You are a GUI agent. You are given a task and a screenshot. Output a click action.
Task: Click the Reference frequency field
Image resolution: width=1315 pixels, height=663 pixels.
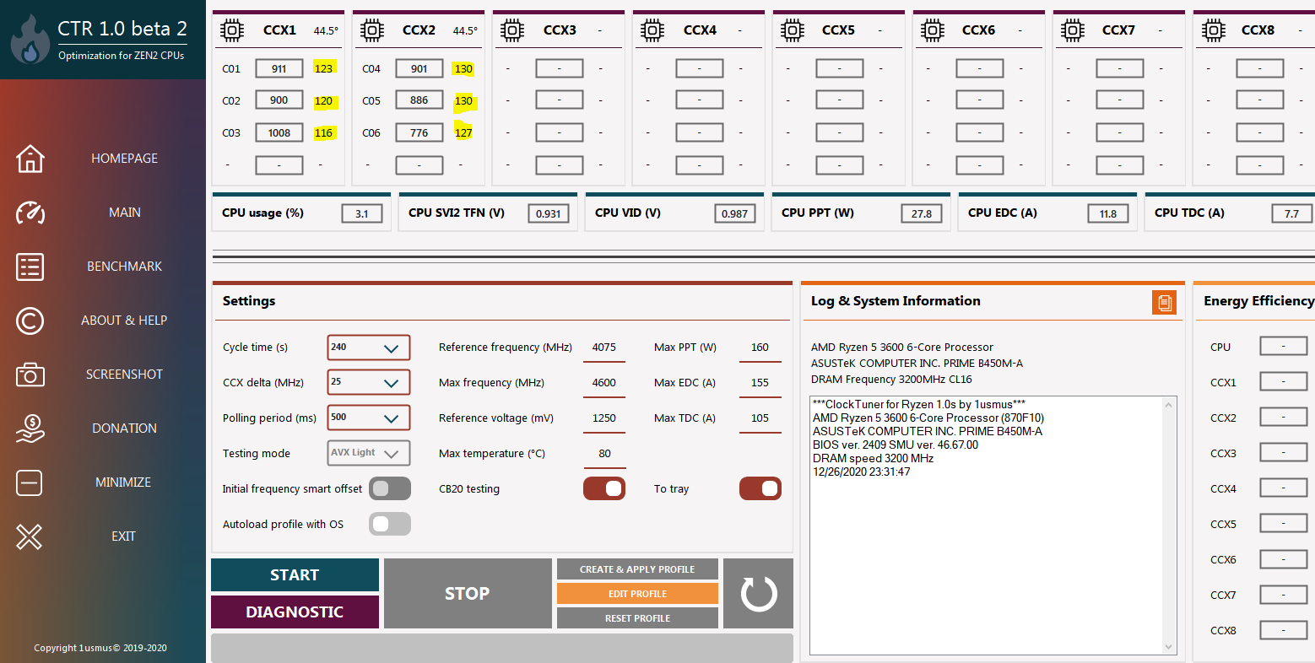(x=604, y=348)
